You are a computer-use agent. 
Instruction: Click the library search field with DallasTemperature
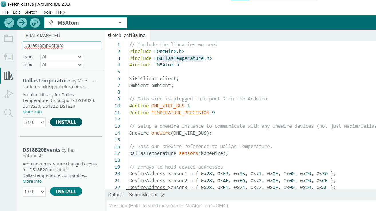coord(62,45)
